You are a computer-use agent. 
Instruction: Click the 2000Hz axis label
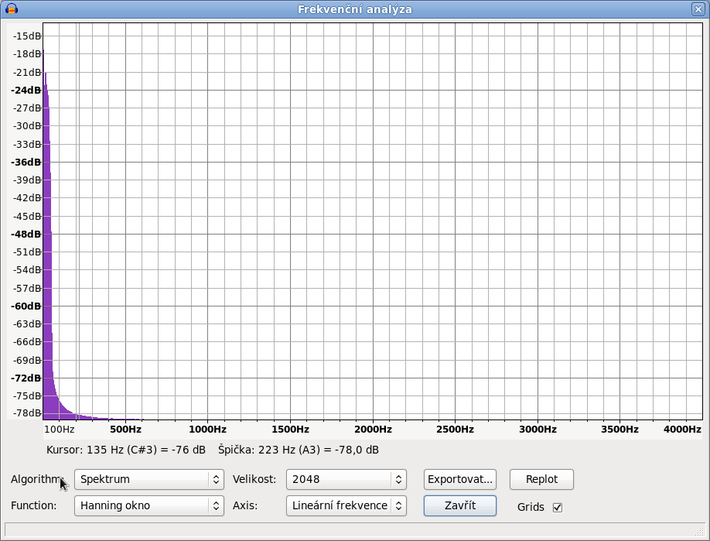(373, 430)
